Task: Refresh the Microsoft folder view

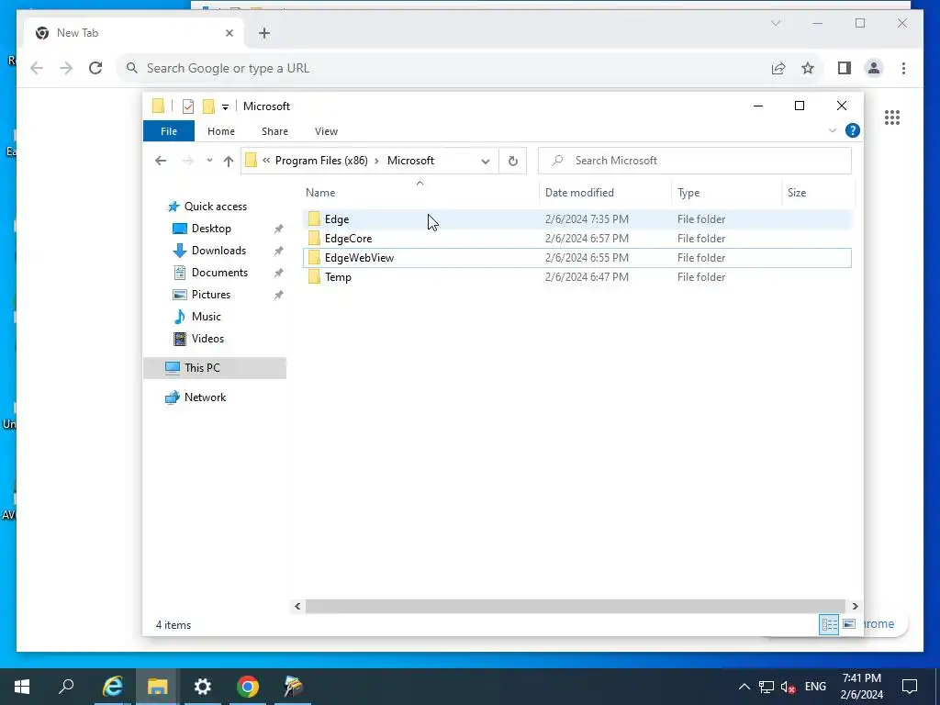Action: pos(512,161)
